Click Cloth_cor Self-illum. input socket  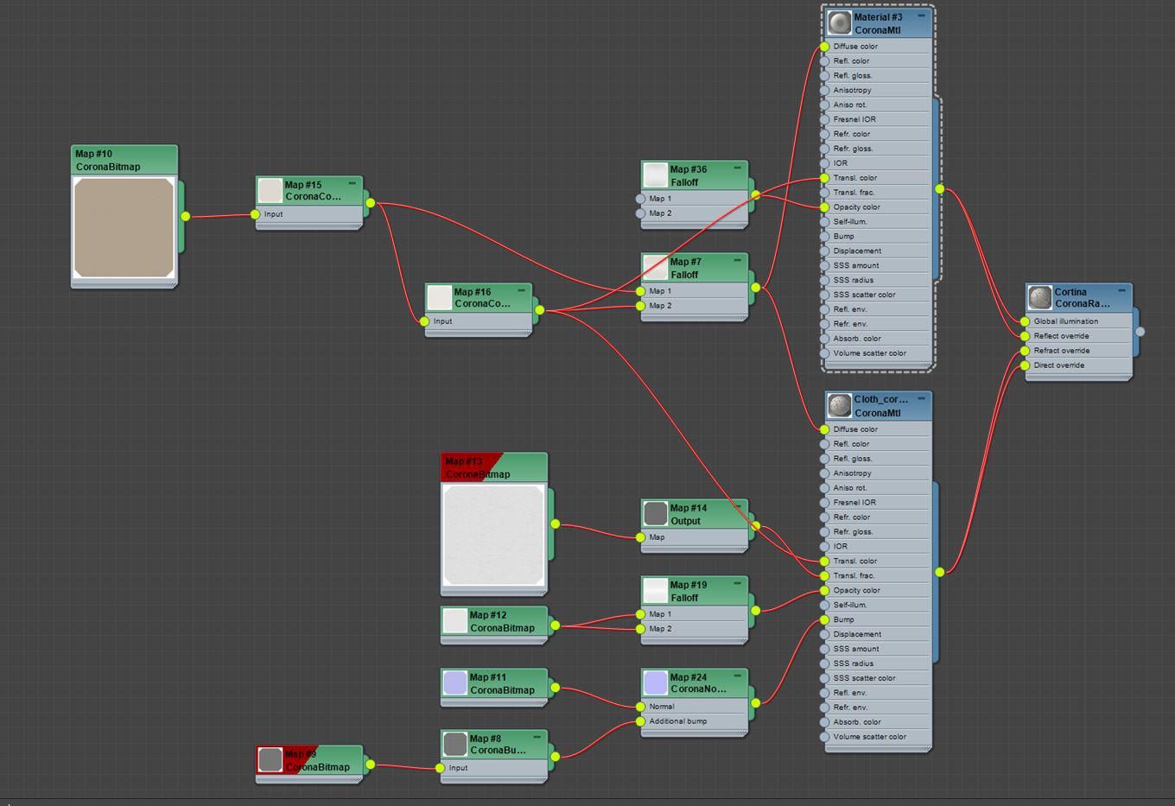click(x=824, y=605)
